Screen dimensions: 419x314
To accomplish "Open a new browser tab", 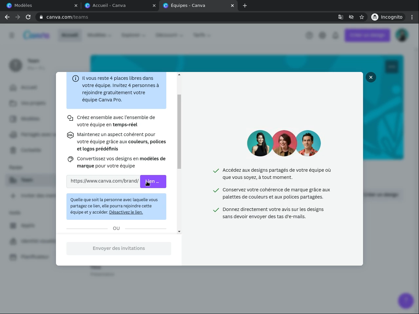I will coord(245,6).
